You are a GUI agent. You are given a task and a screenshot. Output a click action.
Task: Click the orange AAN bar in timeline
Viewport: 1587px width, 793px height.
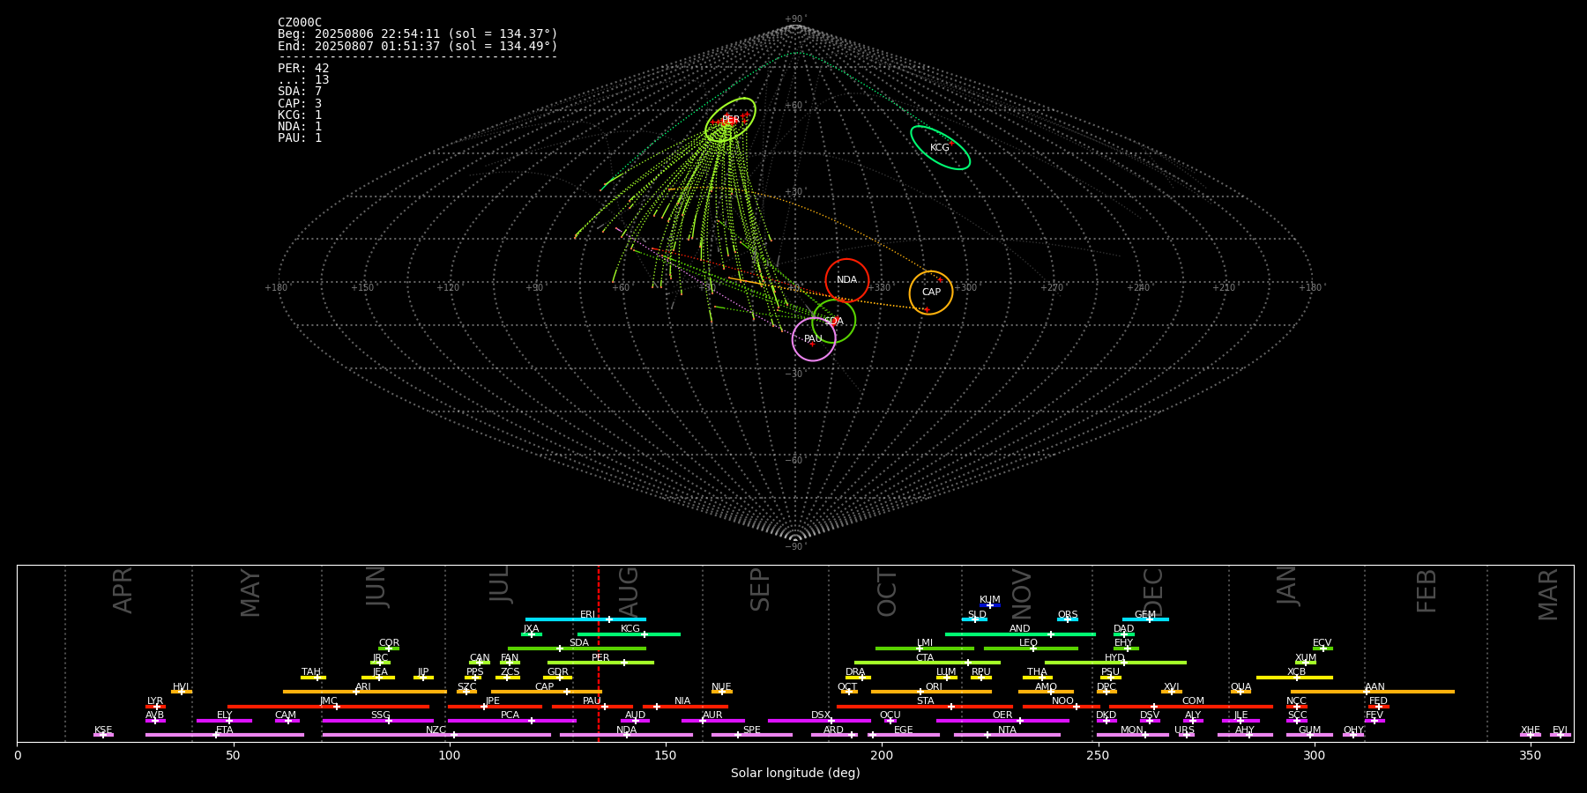pyautogui.click(x=1373, y=692)
